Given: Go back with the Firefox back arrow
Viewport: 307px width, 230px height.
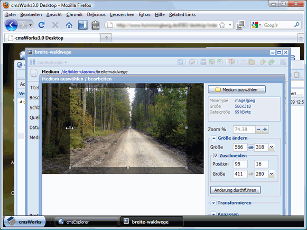Looking at the screenshot, I should coord(11,25).
